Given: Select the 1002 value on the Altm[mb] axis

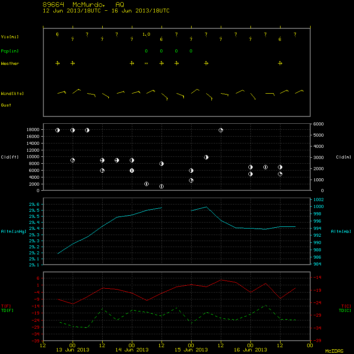Looking at the screenshot, I should pos(318,200).
